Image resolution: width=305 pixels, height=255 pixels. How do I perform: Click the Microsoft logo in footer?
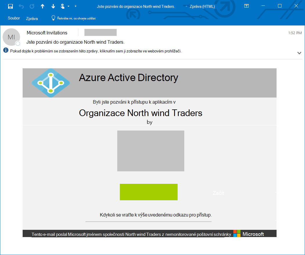[x=249, y=234]
